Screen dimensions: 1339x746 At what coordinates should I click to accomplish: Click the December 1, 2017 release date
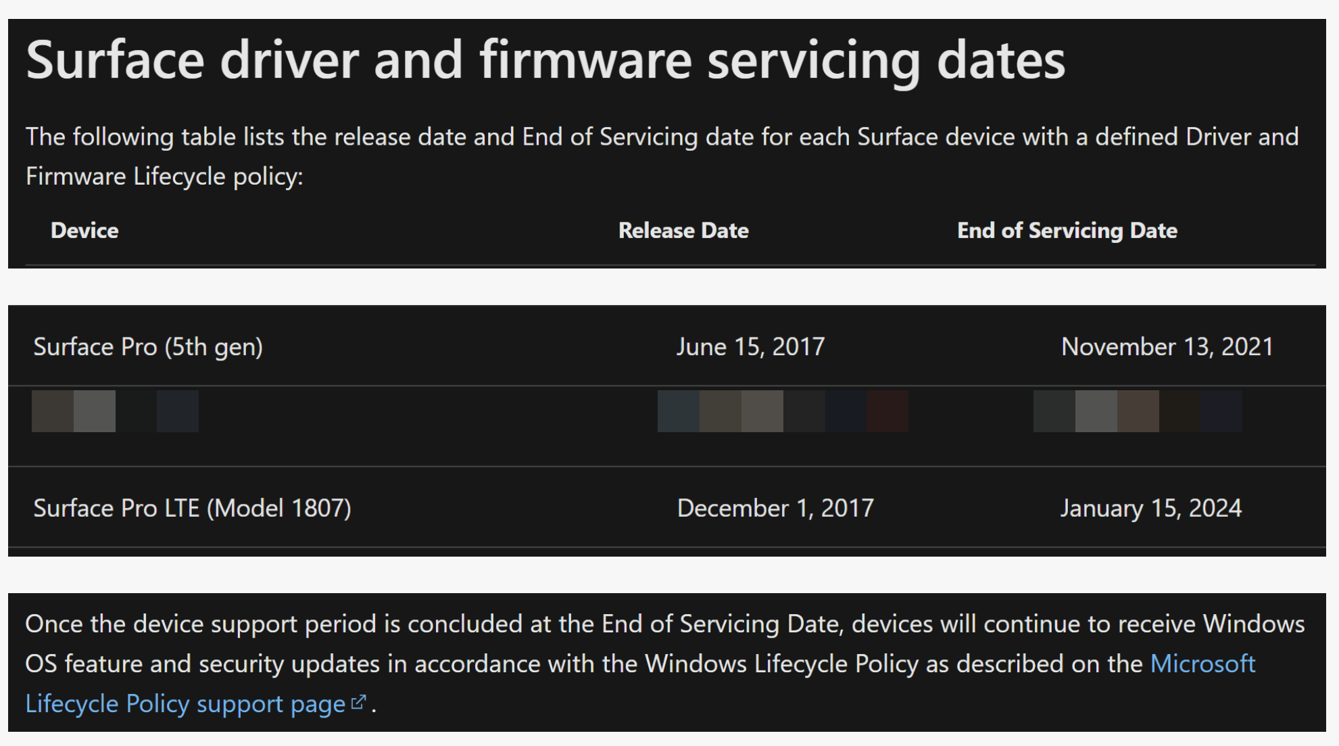coord(775,508)
